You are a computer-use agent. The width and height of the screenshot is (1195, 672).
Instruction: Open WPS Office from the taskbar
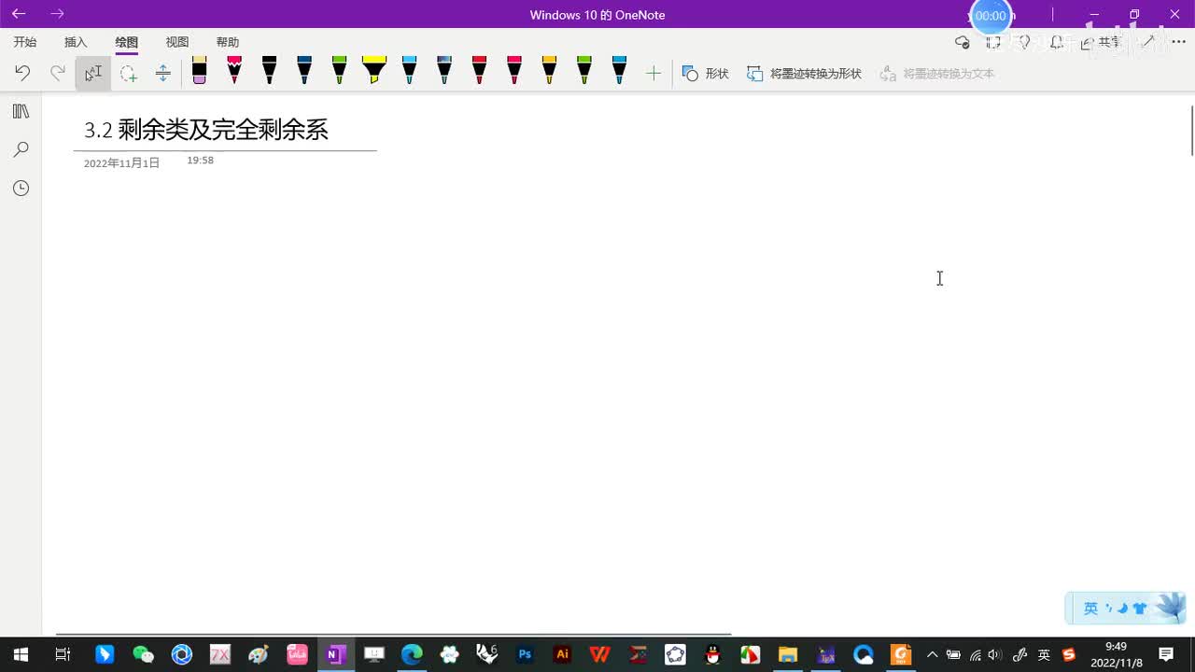pos(599,654)
